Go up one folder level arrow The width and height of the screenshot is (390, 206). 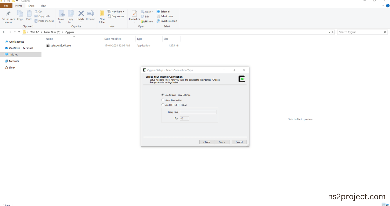[19, 32]
